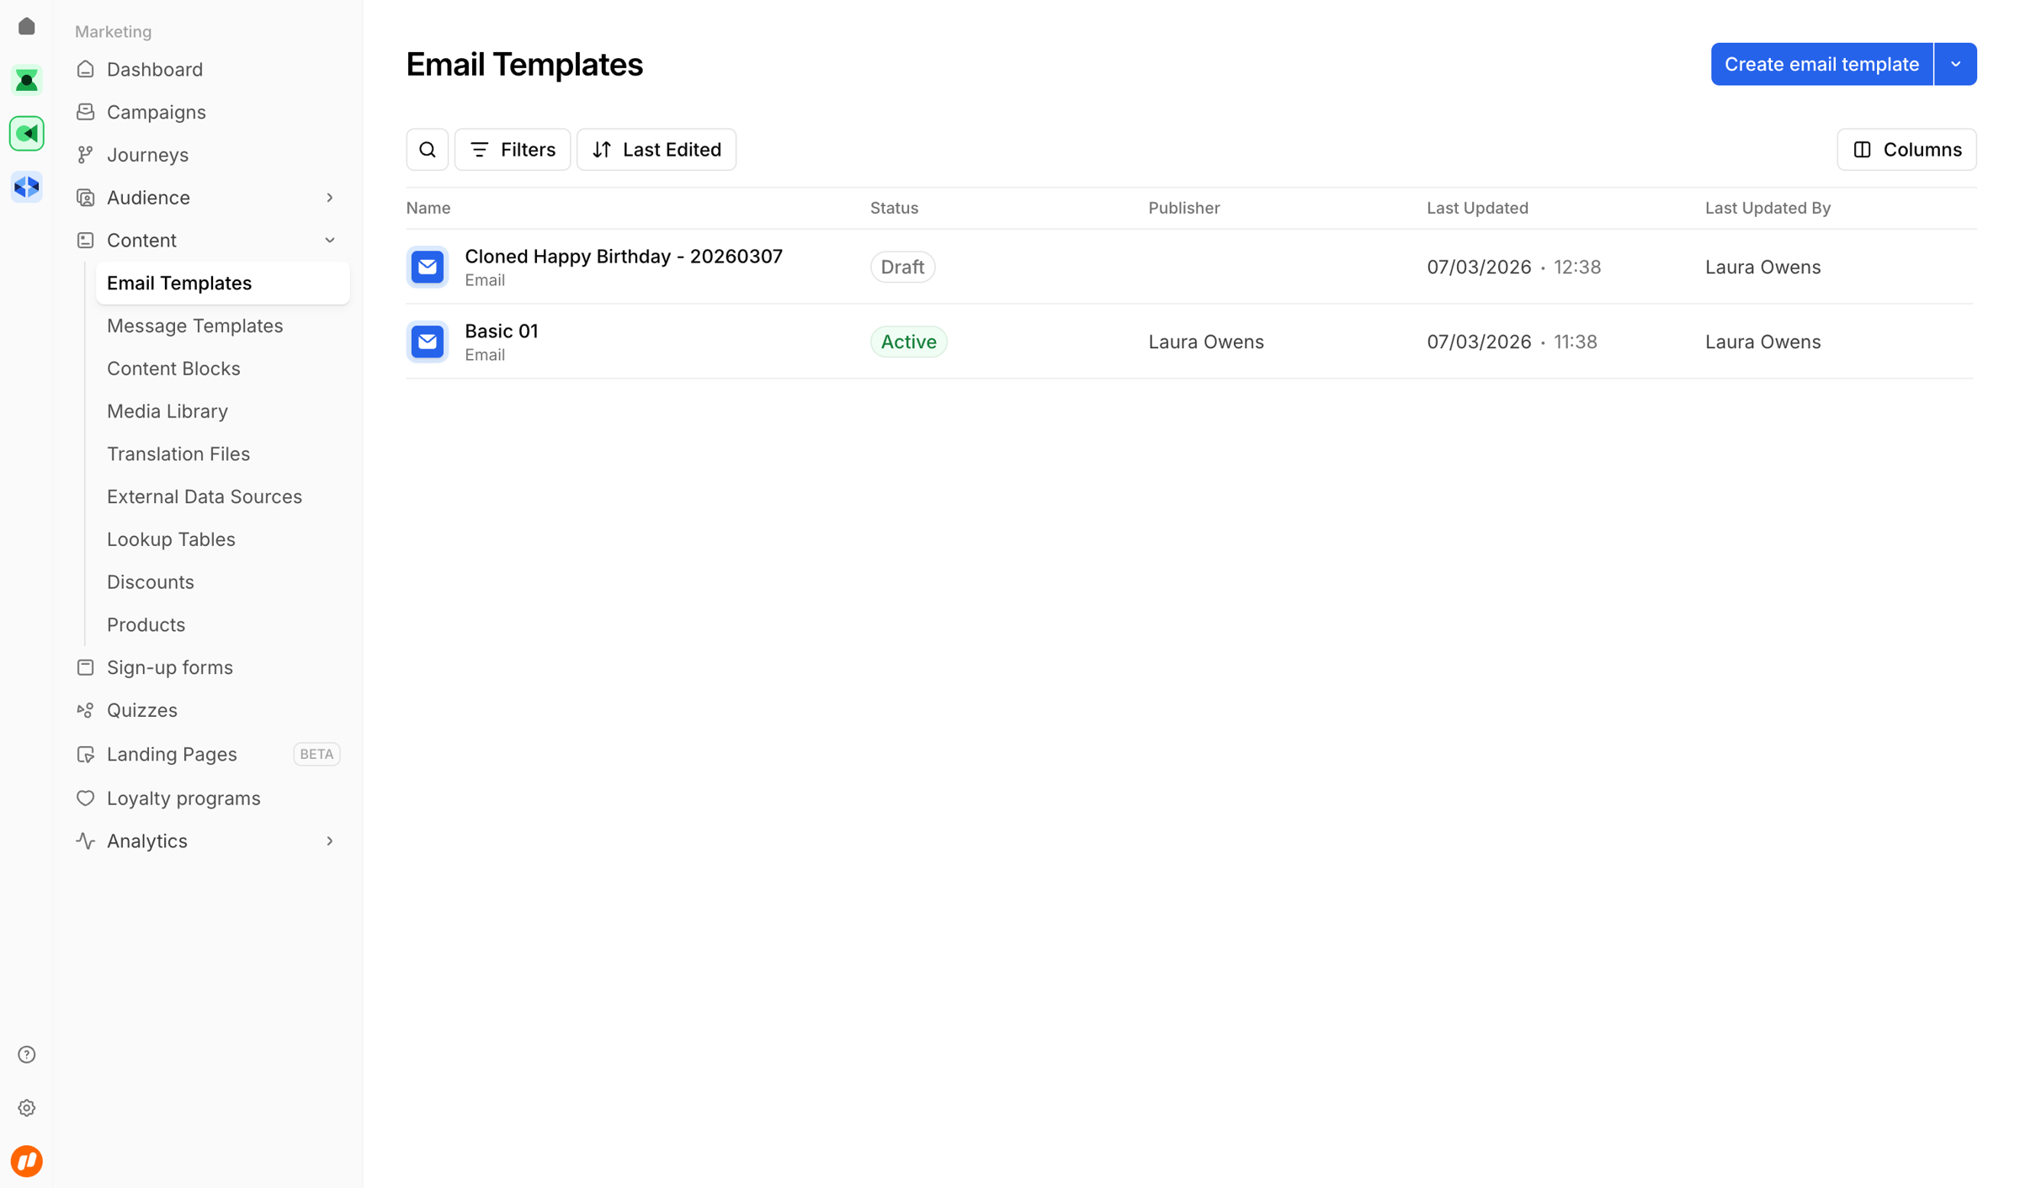Click the Last Updated By column header

[1767, 208]
